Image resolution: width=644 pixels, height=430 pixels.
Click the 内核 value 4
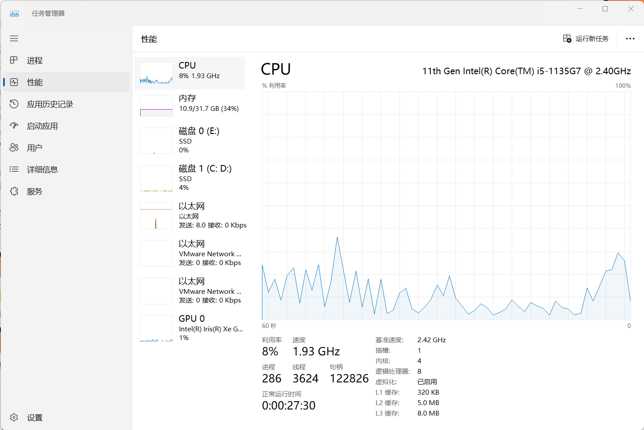[x=419, y=361]
